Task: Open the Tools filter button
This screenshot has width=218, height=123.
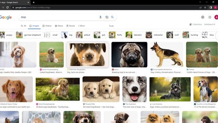Action: [111, 26]
